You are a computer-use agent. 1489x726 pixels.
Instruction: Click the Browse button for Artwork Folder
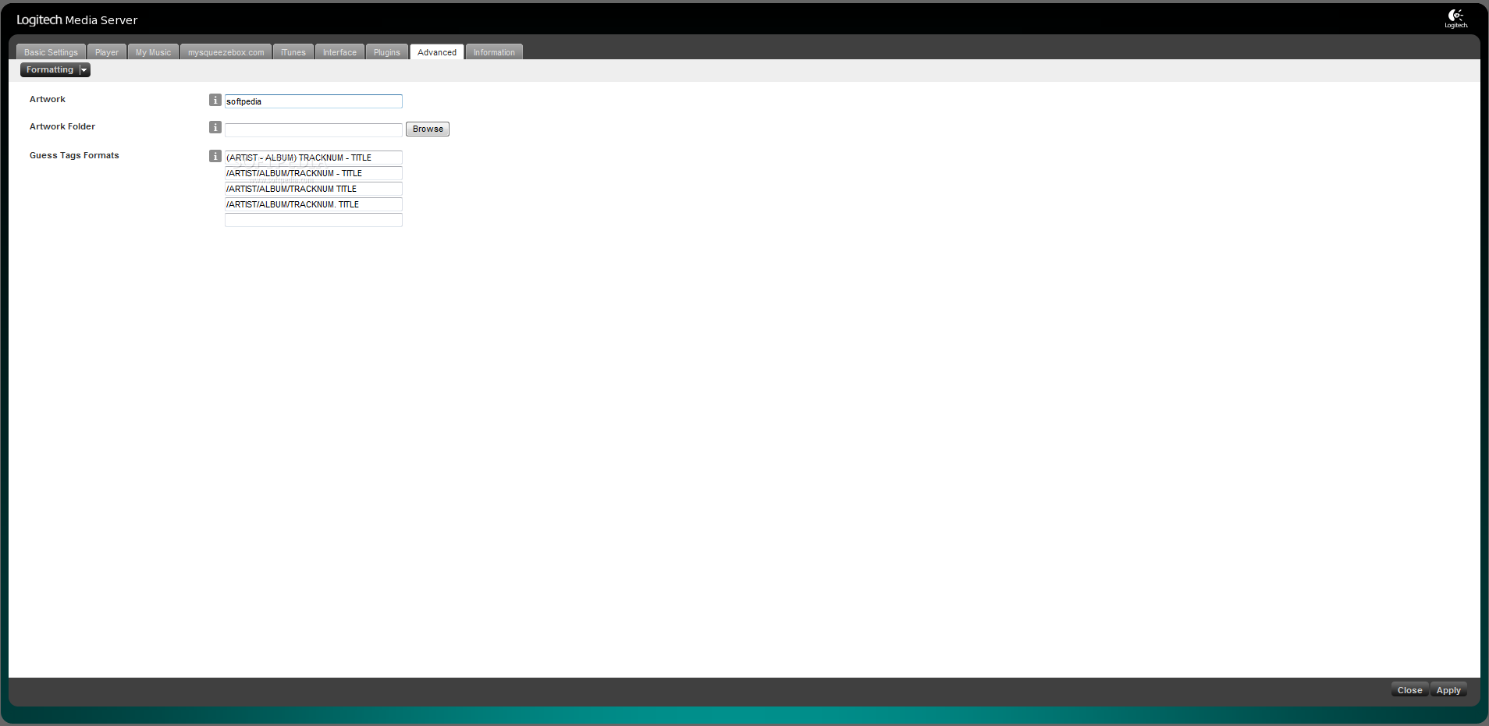pos(428,129)
